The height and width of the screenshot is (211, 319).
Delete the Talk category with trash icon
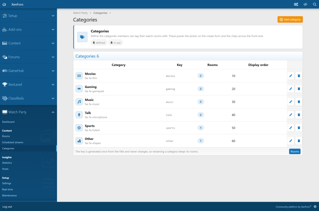[x=299, y=115]
